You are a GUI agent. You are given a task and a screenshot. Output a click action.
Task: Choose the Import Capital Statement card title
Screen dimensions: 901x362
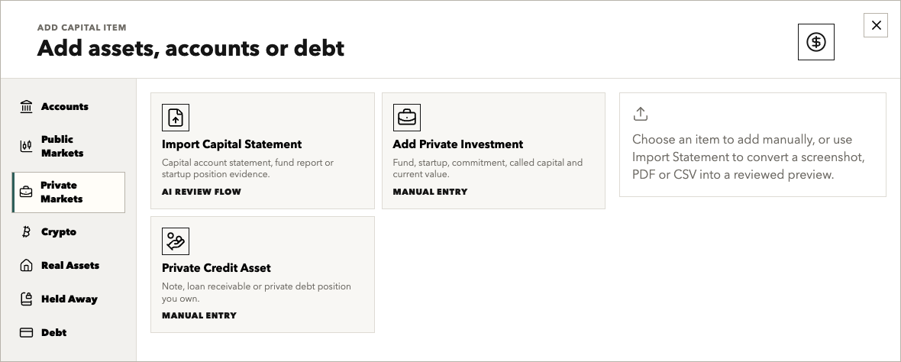(231, 144)
